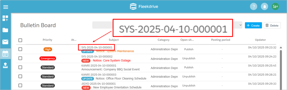Sort by the Category column header

pos(163,40)
